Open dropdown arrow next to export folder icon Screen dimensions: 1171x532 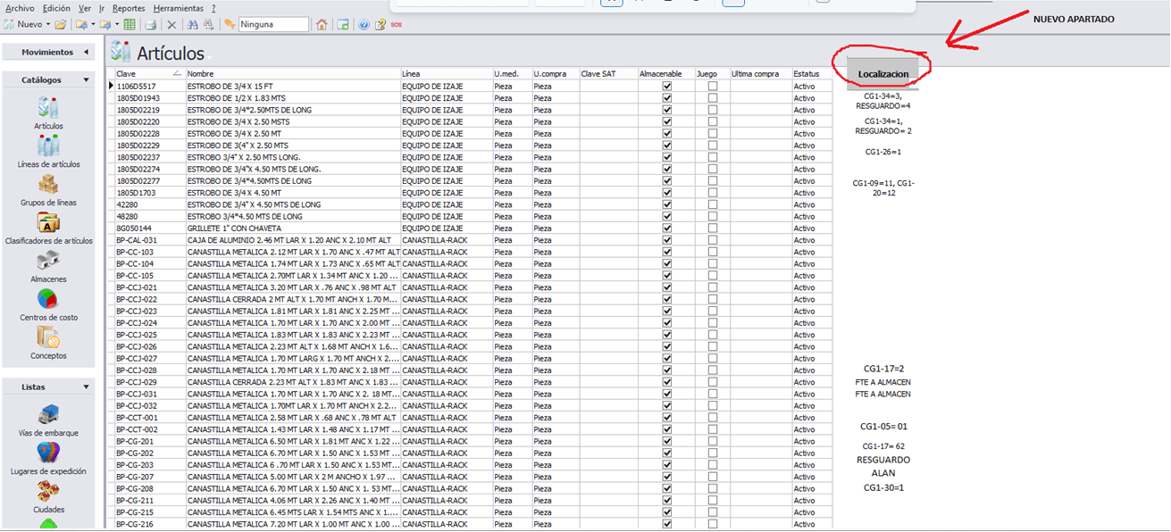(x=117, y=25)
